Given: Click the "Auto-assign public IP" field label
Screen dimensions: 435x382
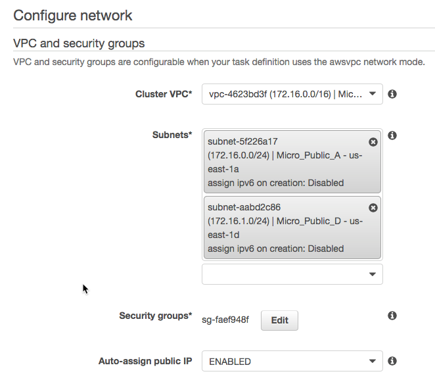Looking at the screenshot, I should coord(145,361).
